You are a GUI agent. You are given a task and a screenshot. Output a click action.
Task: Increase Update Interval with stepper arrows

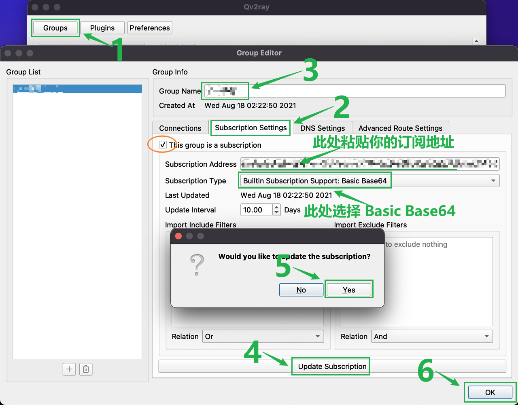[277, 207]
